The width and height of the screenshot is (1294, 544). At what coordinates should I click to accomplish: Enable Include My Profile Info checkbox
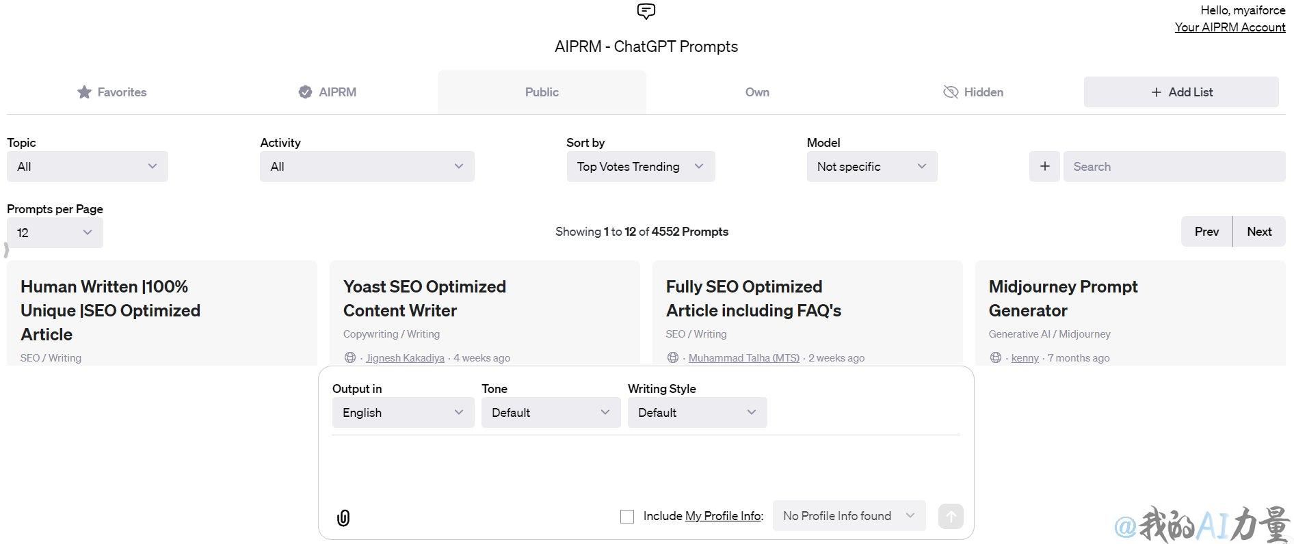click(x=627, y=517)
